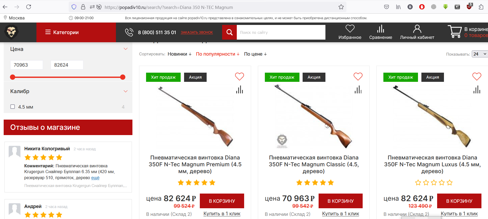Add Diana Premium rifle to comparison
Screen dimensions: 488x219
point(239,90)
